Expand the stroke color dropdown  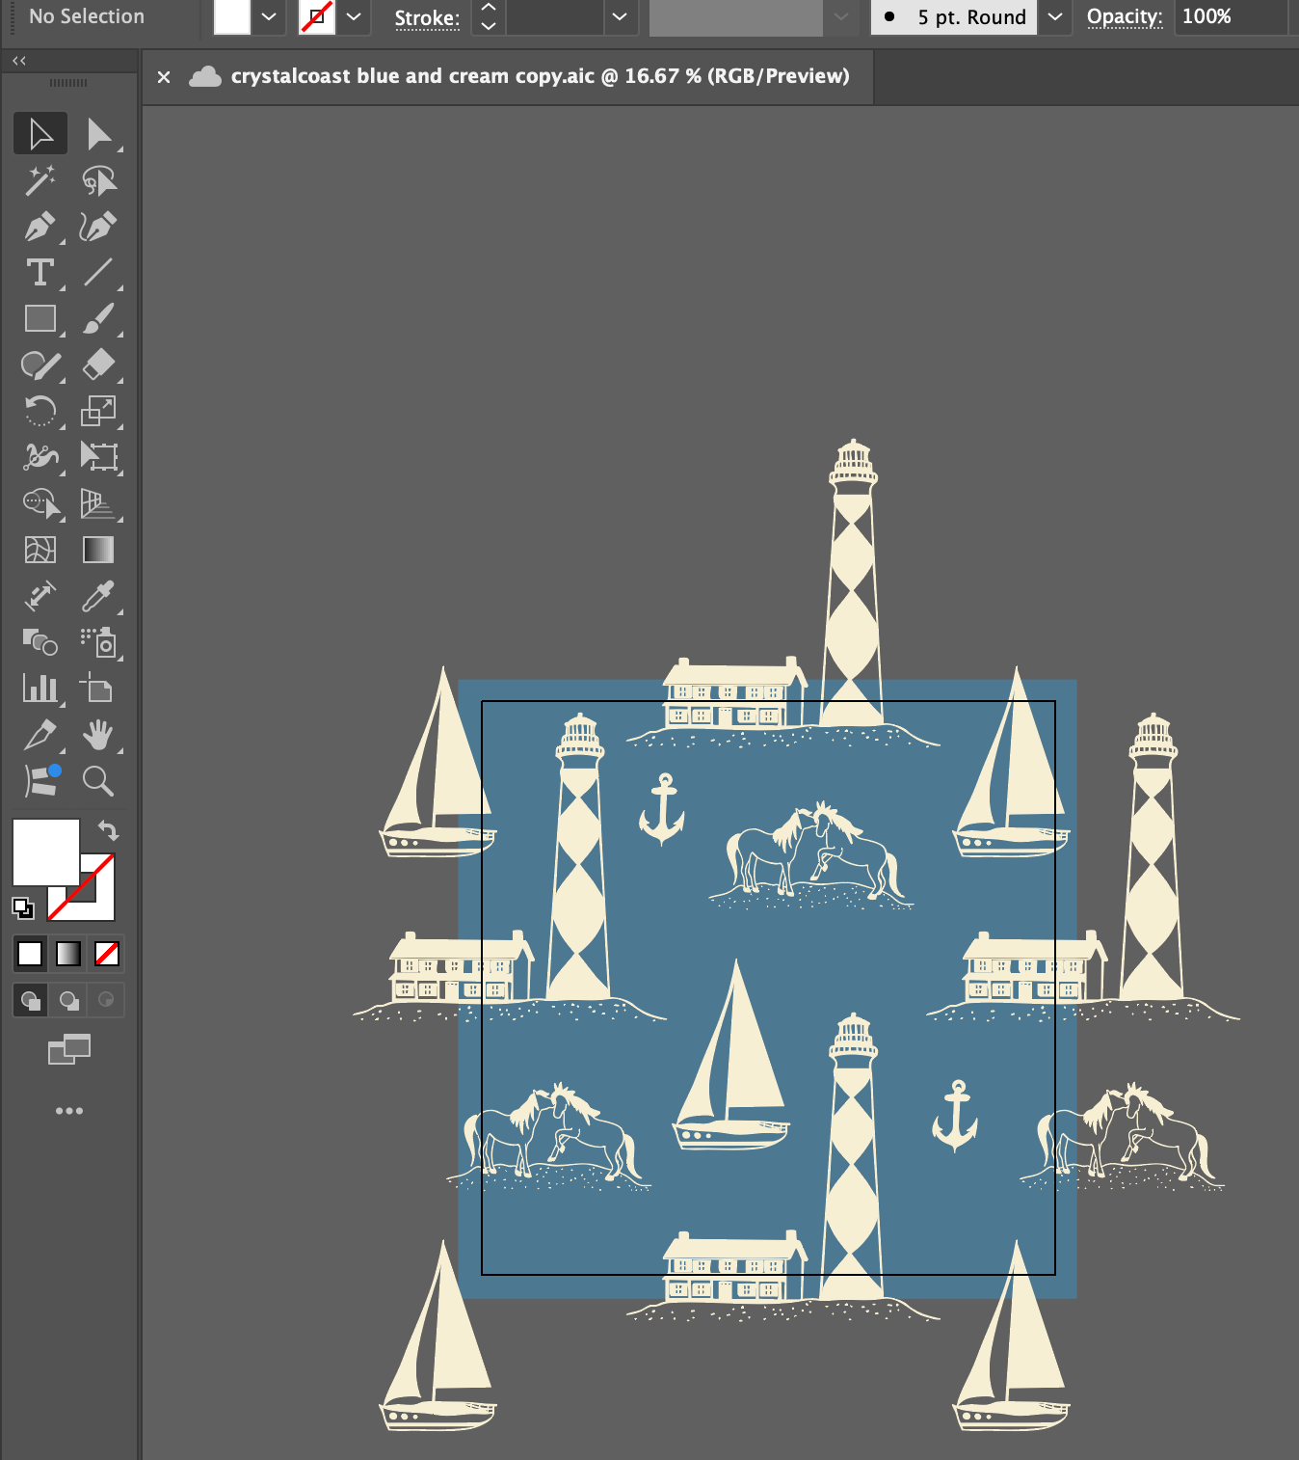coord(354,16)
